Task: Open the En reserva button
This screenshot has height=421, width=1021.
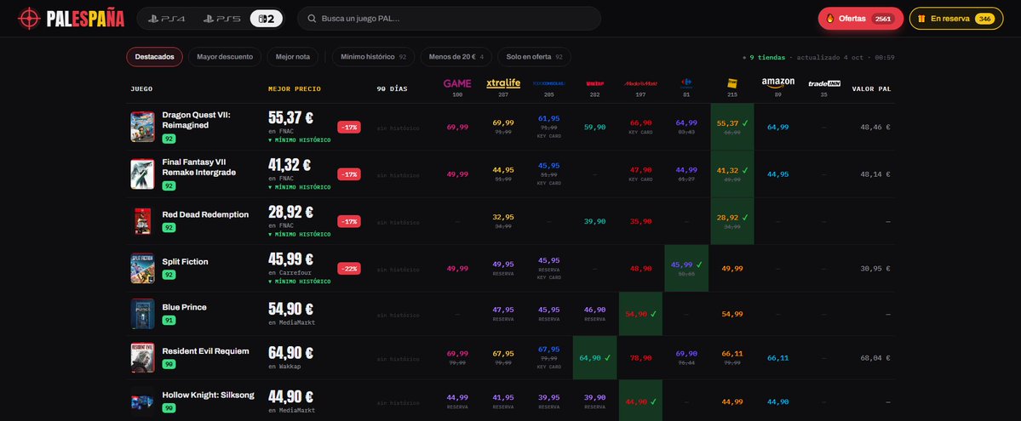Action: (956, 19)
